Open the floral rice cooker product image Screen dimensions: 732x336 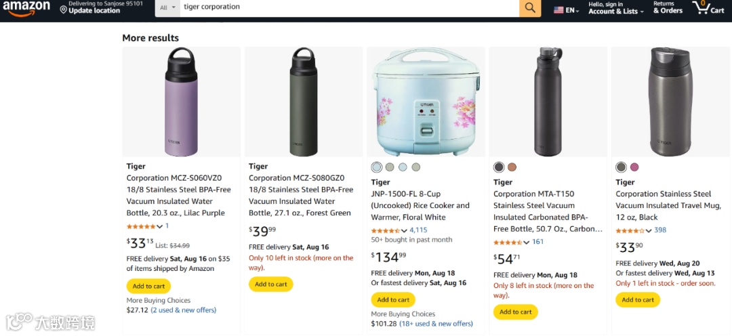(426, 102)
